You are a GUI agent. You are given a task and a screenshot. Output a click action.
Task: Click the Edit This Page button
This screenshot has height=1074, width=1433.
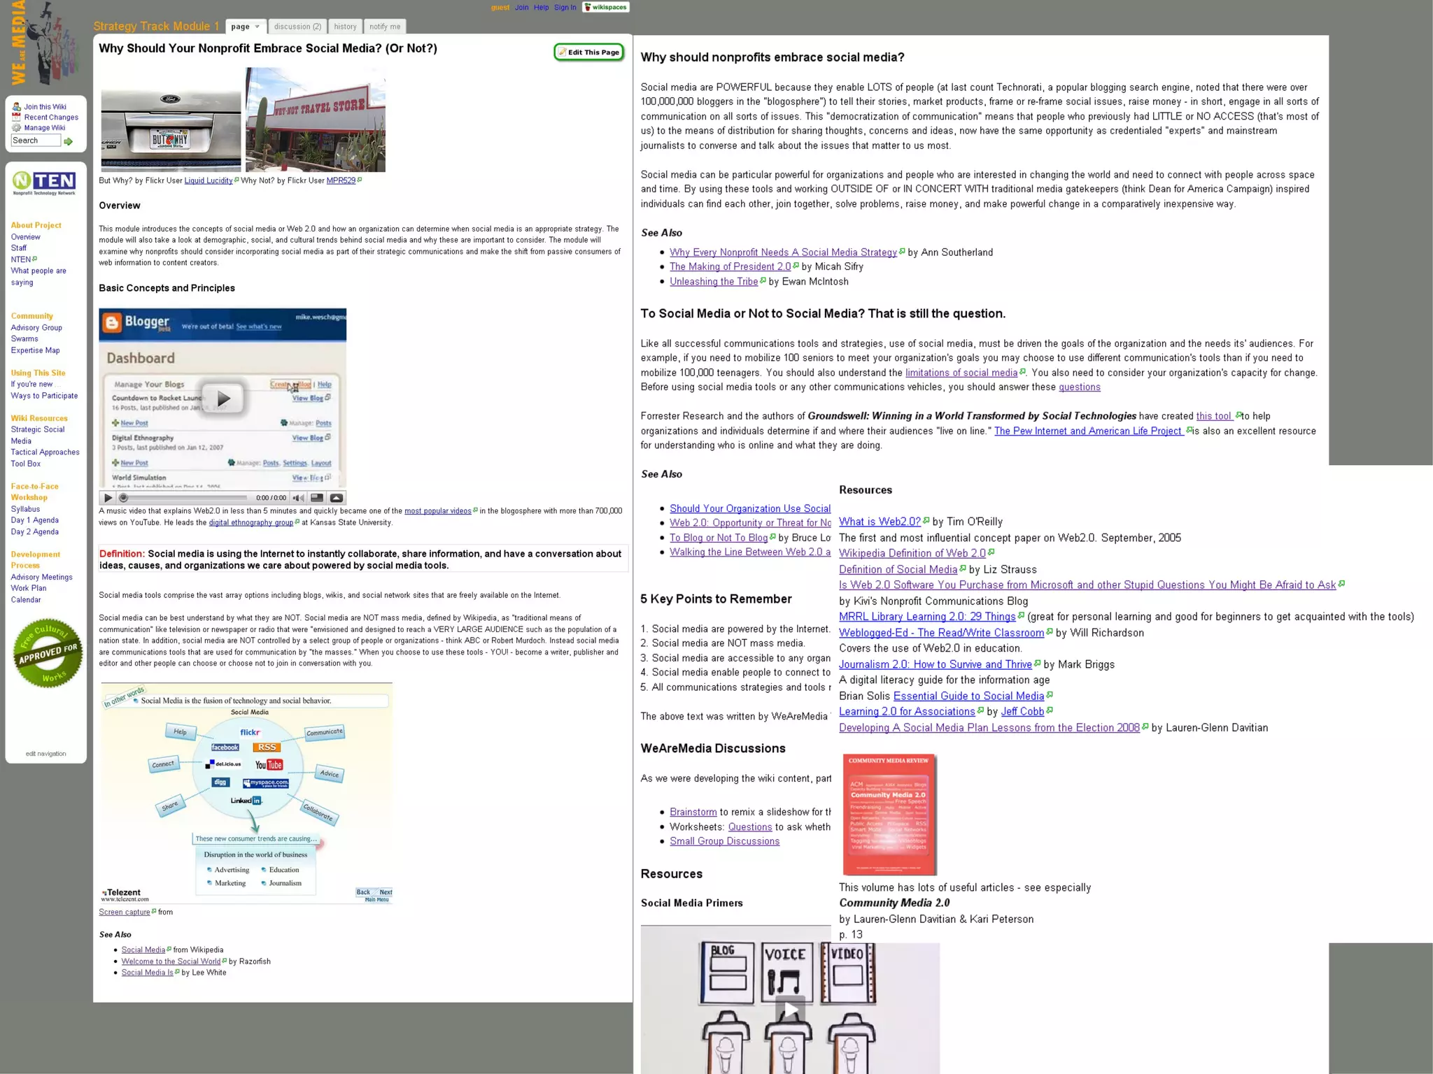588,52
